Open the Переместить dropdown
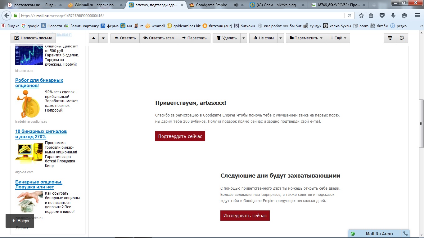 coord(306,38)
